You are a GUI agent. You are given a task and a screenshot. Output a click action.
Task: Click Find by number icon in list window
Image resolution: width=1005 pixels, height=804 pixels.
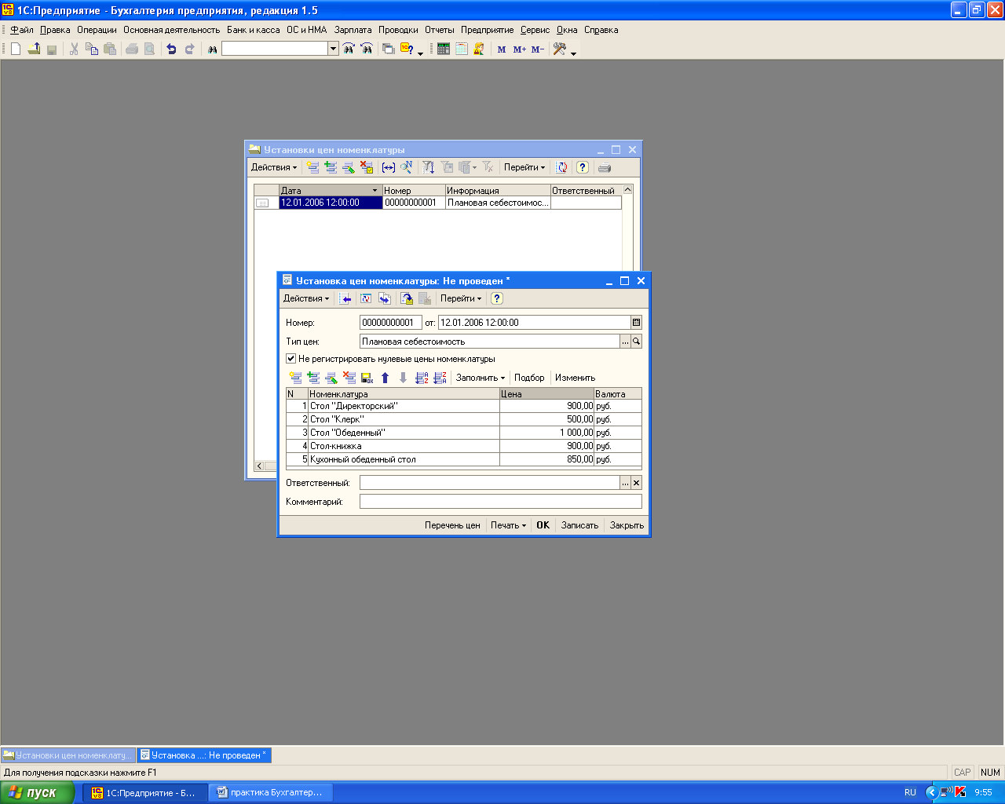406,167
